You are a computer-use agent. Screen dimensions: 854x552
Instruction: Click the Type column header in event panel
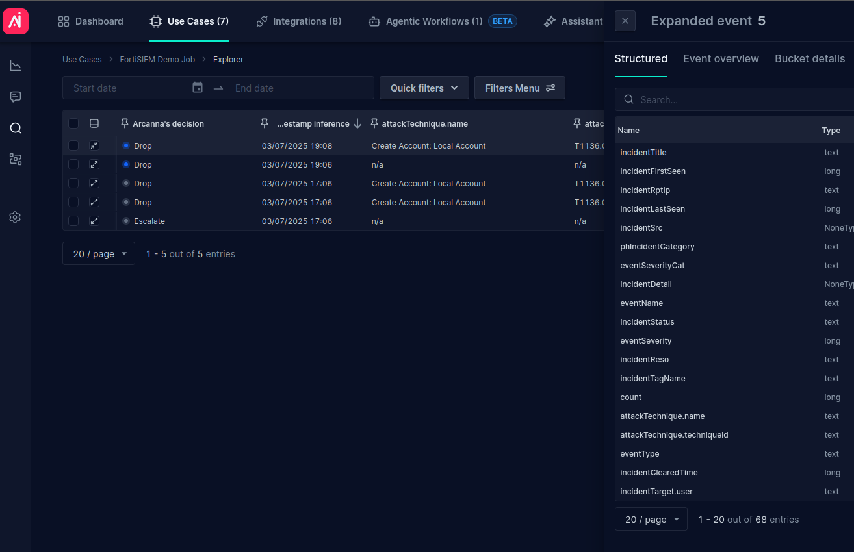(x=831, y=130)
